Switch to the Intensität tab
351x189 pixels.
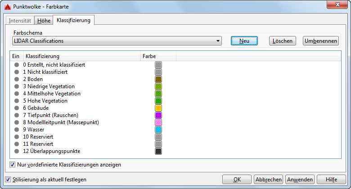20,21
